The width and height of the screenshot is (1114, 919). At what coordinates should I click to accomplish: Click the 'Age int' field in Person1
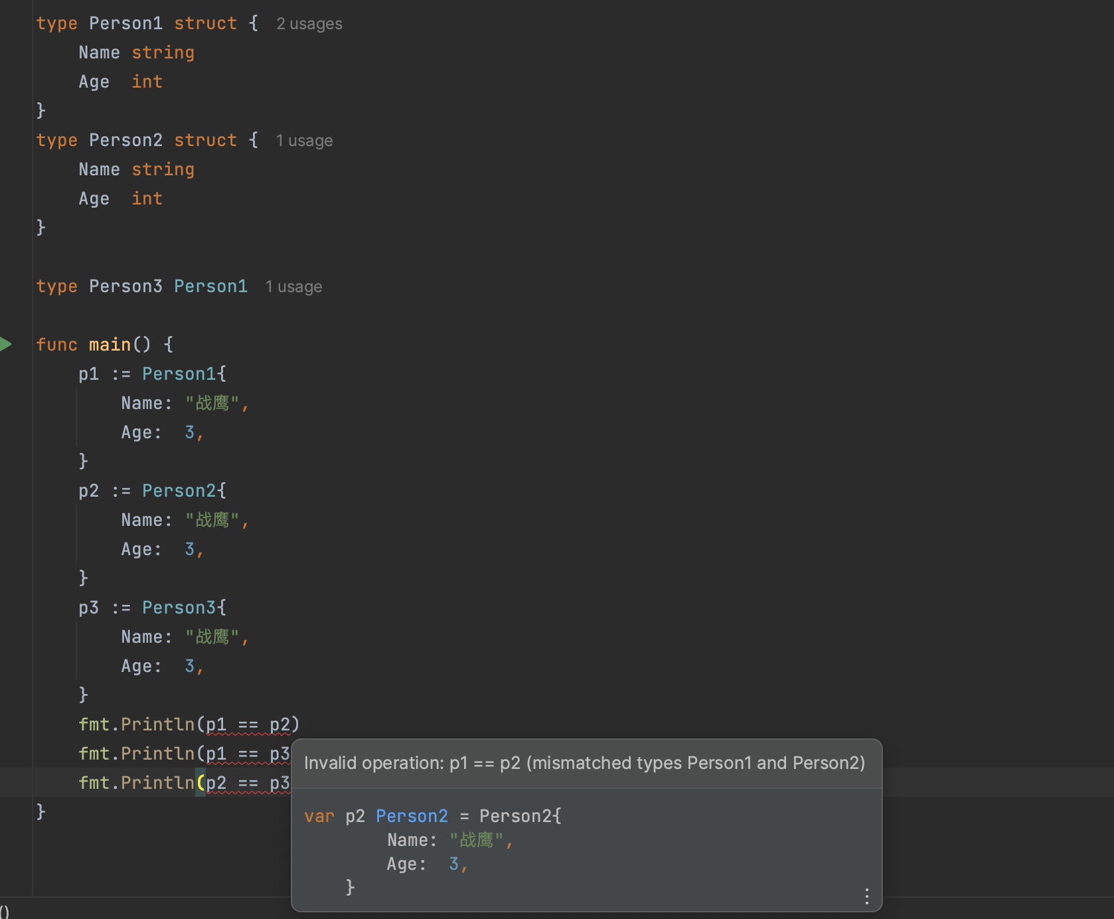click(x=121, y=82)
